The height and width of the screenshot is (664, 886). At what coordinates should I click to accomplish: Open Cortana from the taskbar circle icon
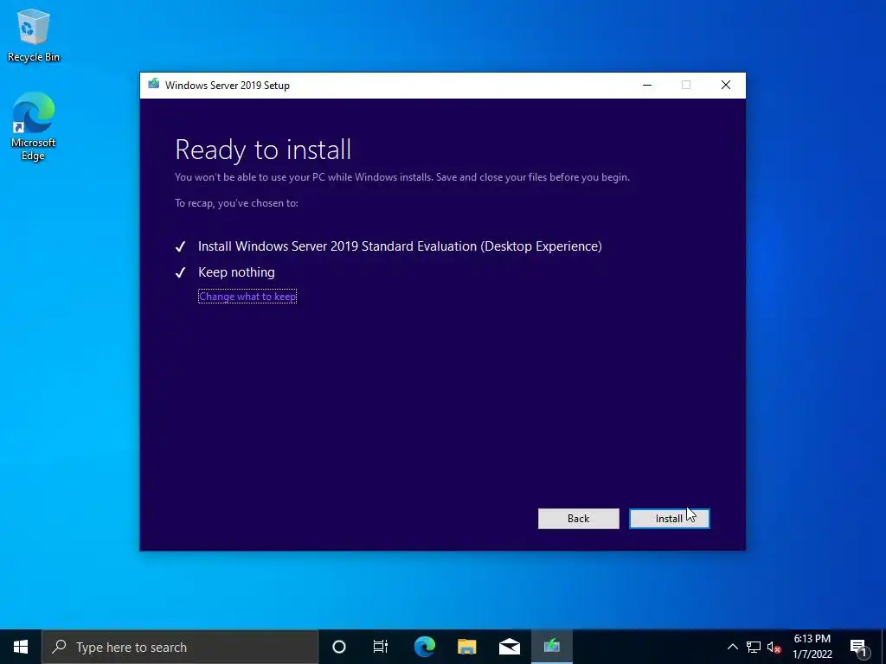(x=339, y=647)
